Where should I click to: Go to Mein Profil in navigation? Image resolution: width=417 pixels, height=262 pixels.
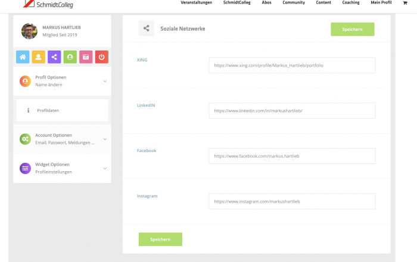(381, 3)
